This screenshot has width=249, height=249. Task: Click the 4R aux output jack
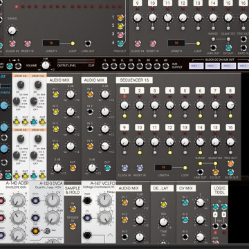(x=165, y=66)
